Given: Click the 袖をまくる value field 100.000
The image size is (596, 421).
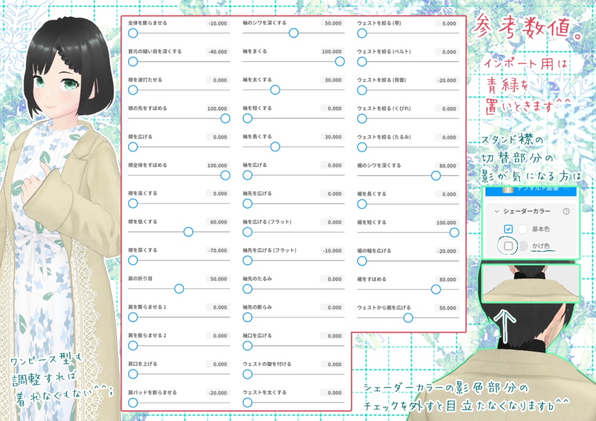Looking at the screenshot, I should point(332,52).
